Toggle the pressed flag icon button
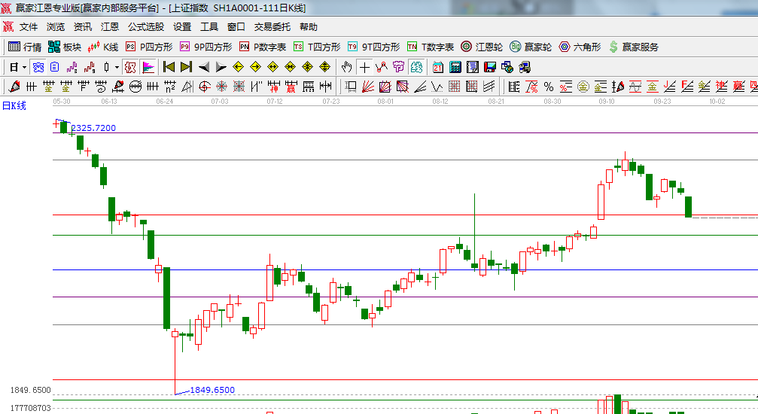 click(x=148, y=67)
